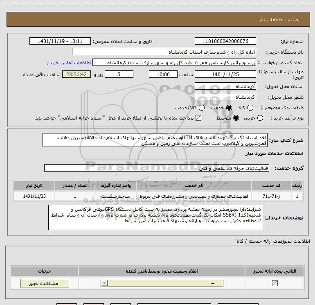Click the buyer notes text area

(x=155, y=217)
